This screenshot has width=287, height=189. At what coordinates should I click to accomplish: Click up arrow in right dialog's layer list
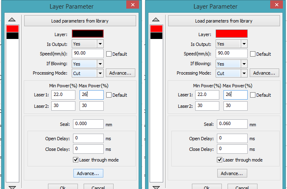click(x=156, y=20)
